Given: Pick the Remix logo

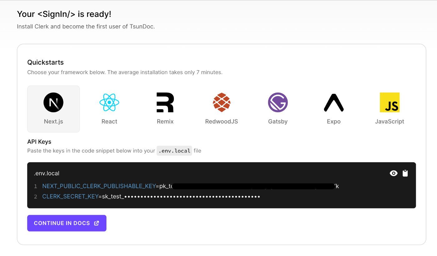Looking at the screenshot, I should (x=165, y=103).
